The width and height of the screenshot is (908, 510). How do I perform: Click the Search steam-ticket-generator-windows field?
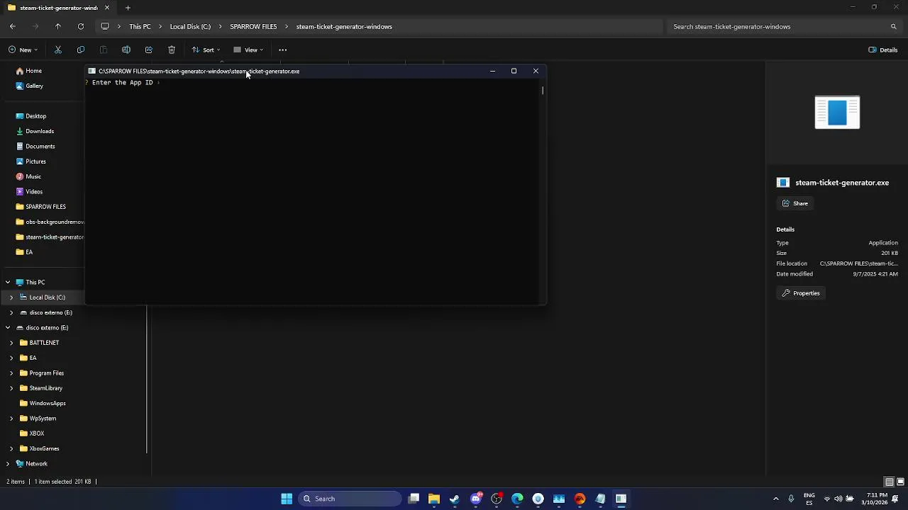click(x=785, y=26)
